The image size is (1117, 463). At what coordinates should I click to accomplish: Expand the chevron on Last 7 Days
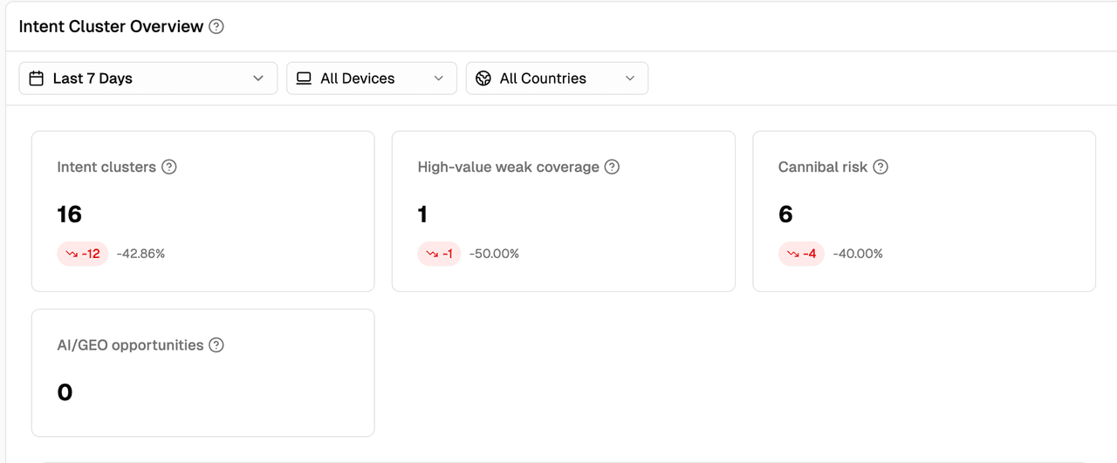point(258,78)
